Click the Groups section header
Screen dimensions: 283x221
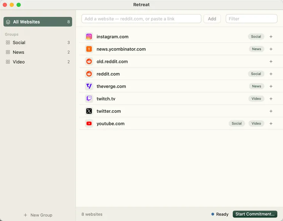[12, 34]
